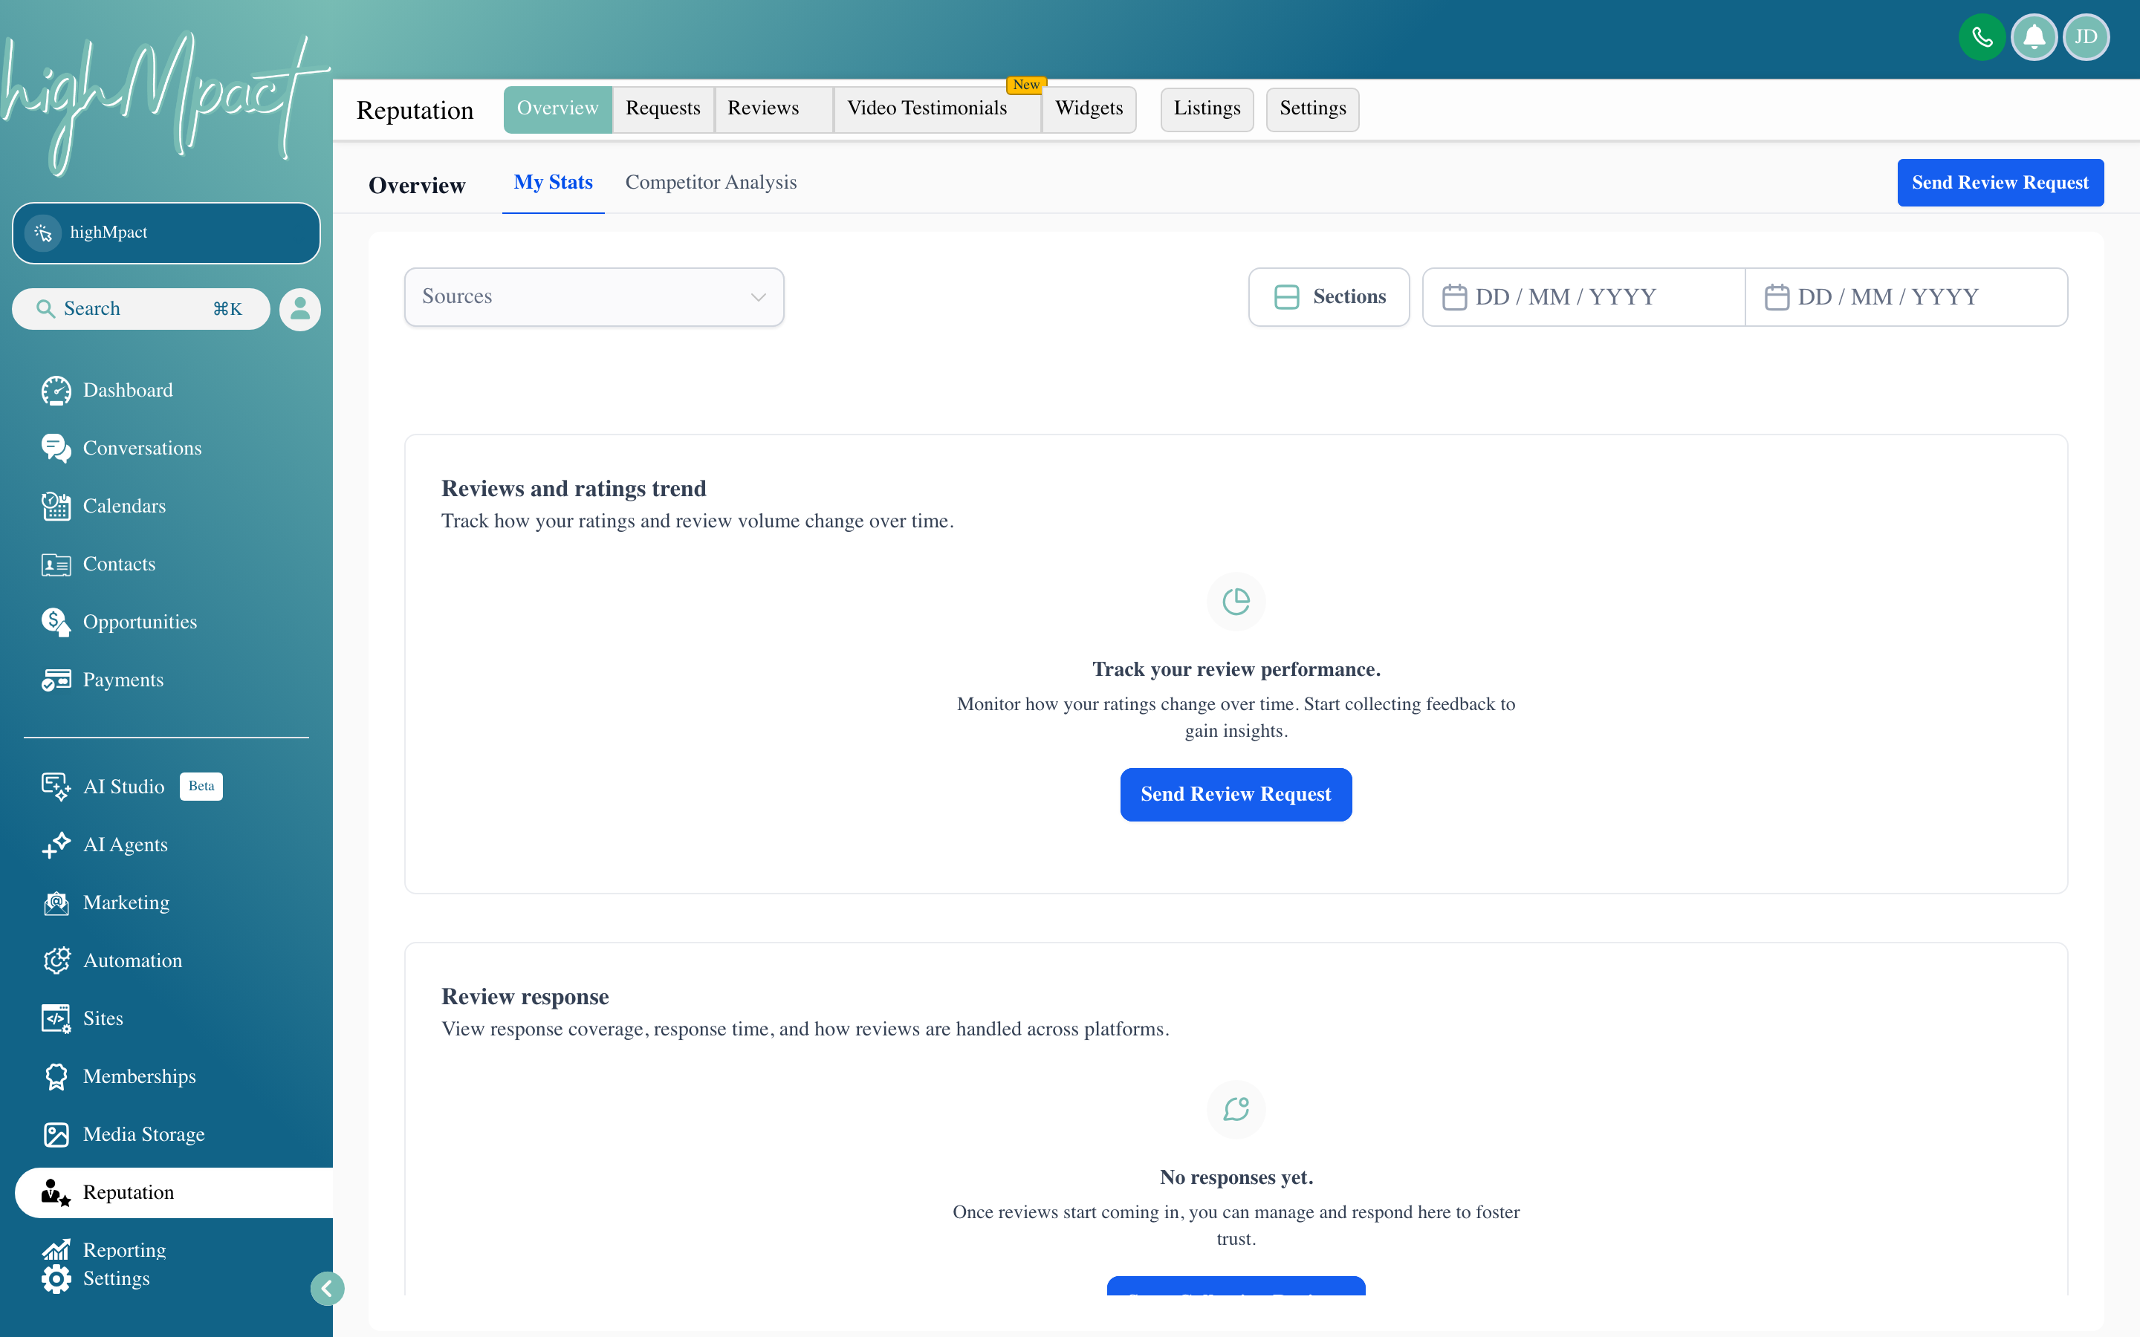Click the New badge on Video Testimonials

point(1025,85)
